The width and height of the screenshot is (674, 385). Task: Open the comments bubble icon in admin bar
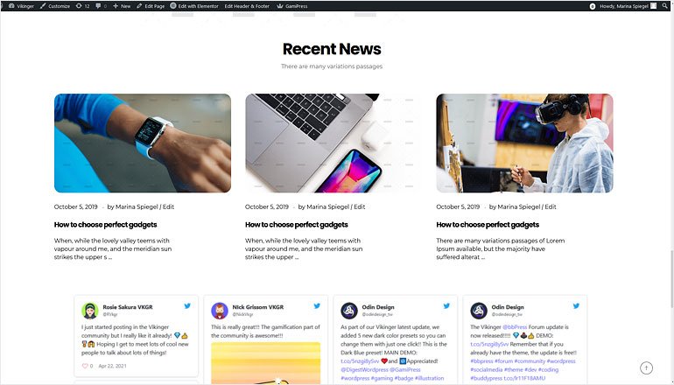point(101,6)
